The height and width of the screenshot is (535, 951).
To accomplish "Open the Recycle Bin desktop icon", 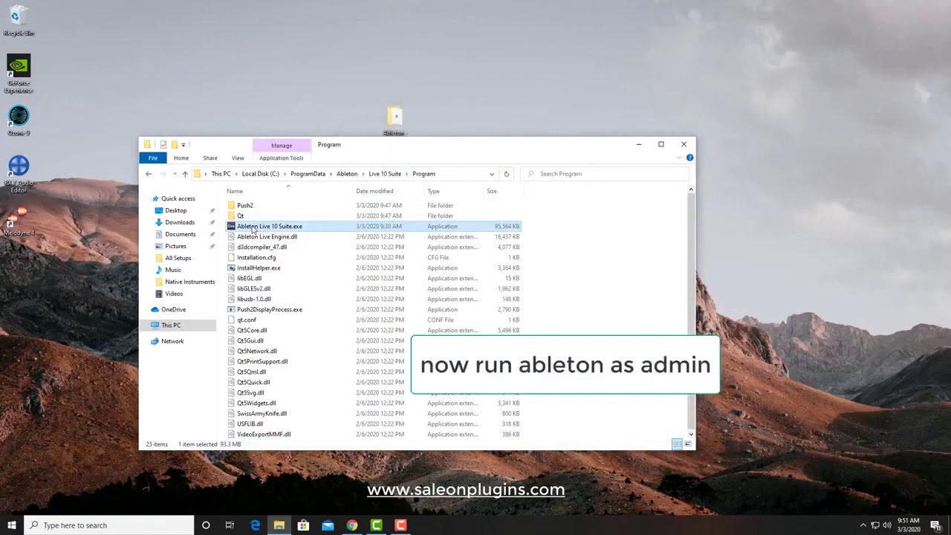I will coord(19,21).
